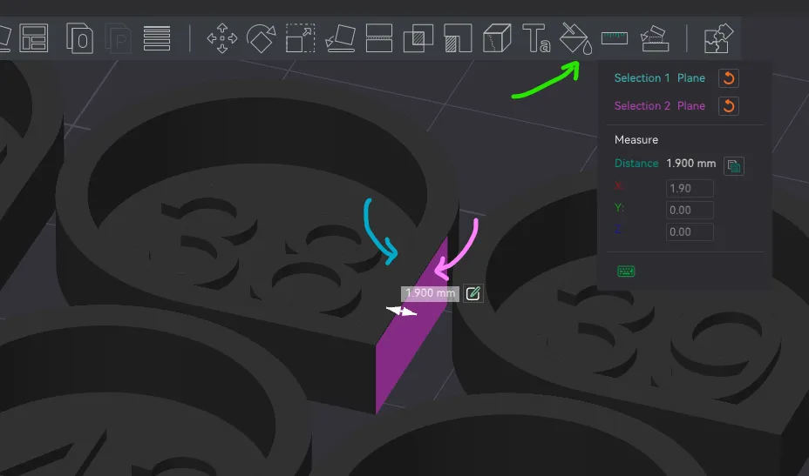Click the Distance label in the Measure panel
Screen dimensions: 809x476
tap(636, 164)
